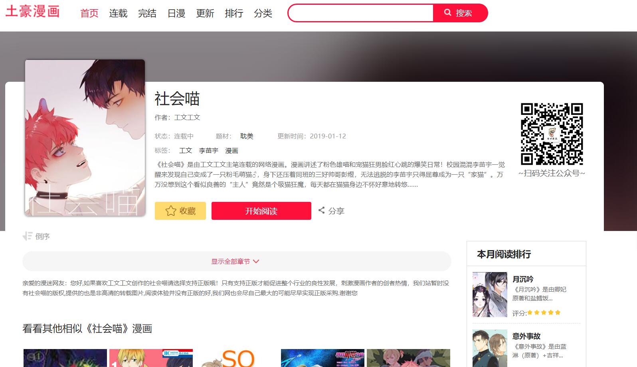Select the 李苗宇 tag
Screen dimensions: 637x367
click(209, 150)
